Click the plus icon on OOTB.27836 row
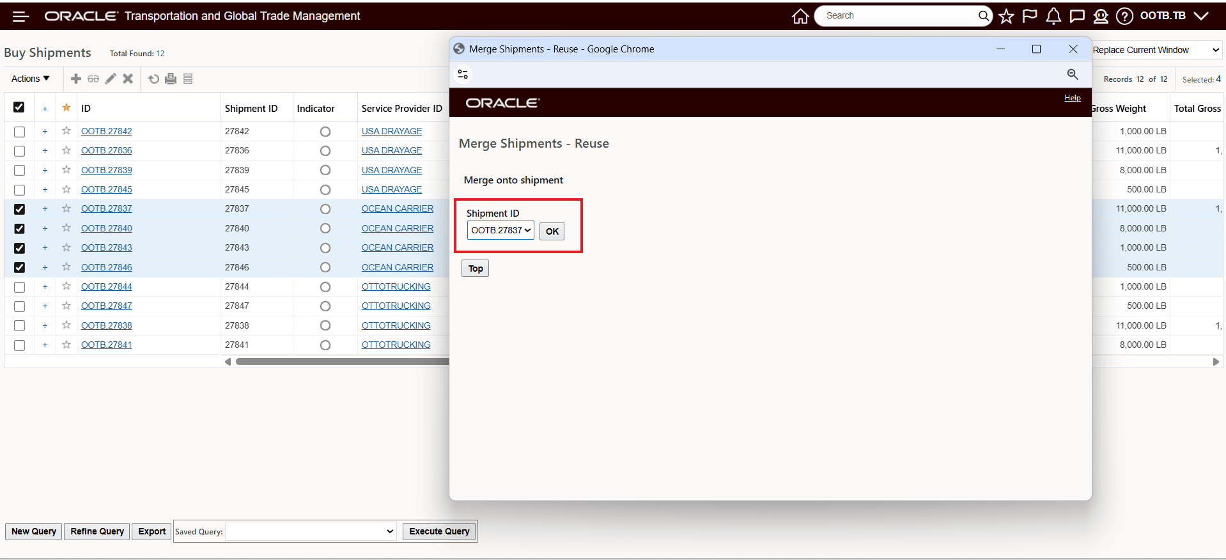Screen dimensions: 1226x560 click(45, 151)
